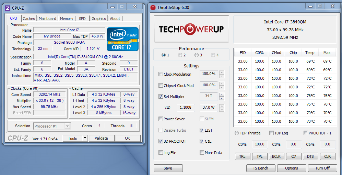342x175 pixels.
Task: Click the Temp column header
Action: click(x=310, y=53)
